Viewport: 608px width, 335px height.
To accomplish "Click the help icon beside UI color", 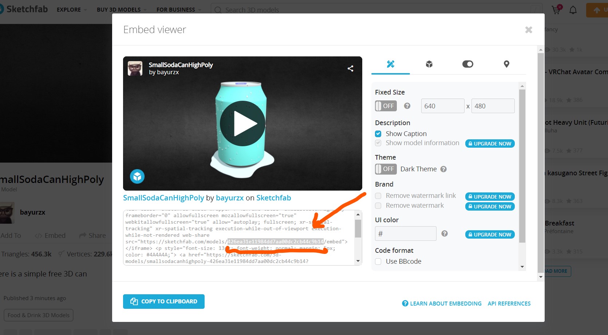I will click(445, 234).
